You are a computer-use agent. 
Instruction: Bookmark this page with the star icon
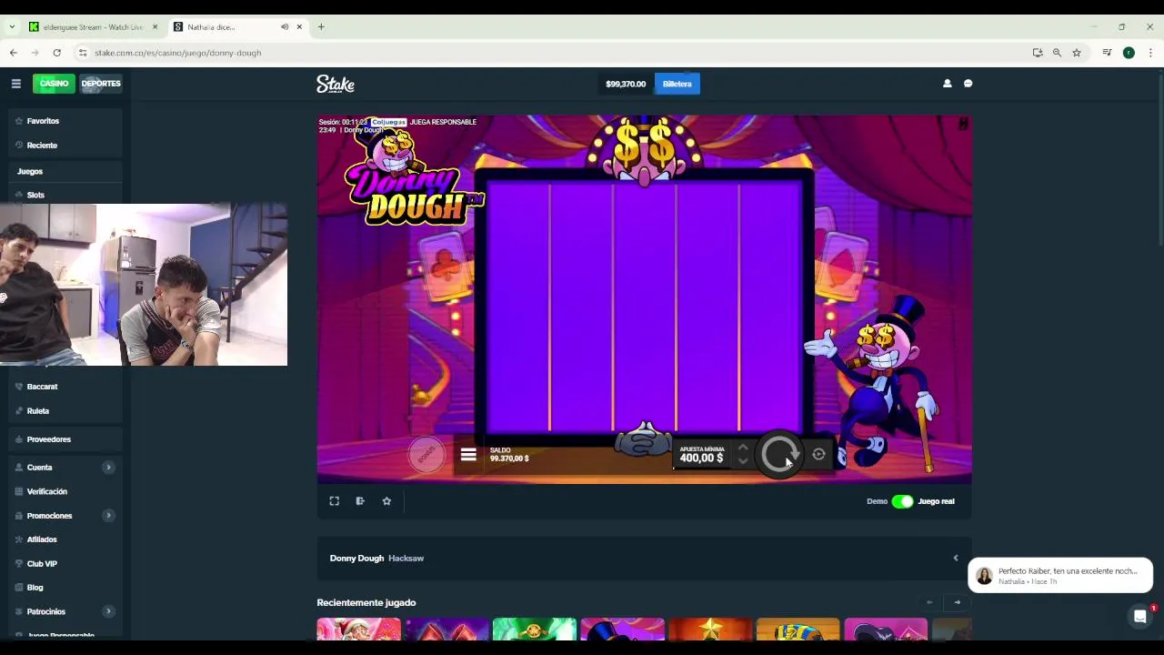pos(1077,53)
